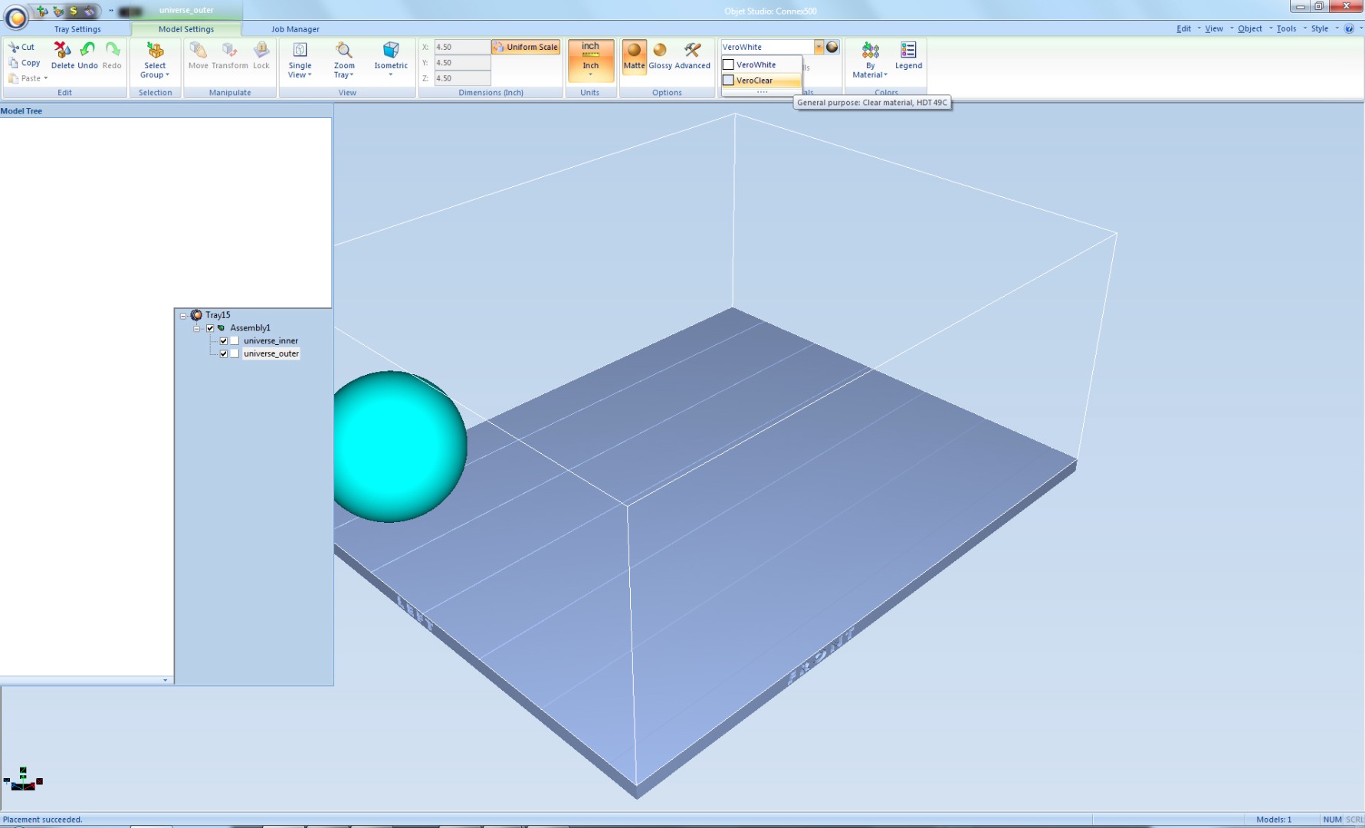Lock the selected model

tap(261, 55)
